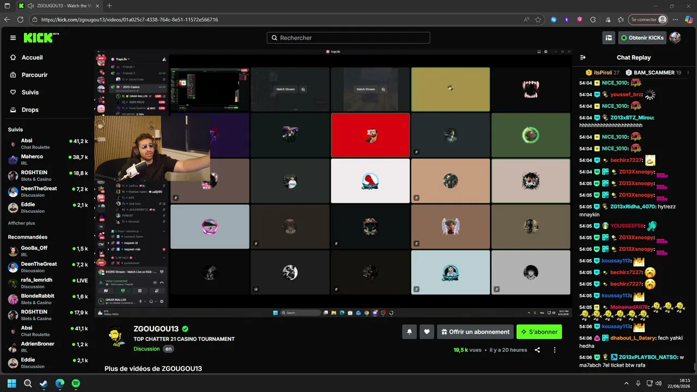The width and height of the screenshot is (697, 392).
Task: Click the video player to toggle playback
Action: coord(333,183)
